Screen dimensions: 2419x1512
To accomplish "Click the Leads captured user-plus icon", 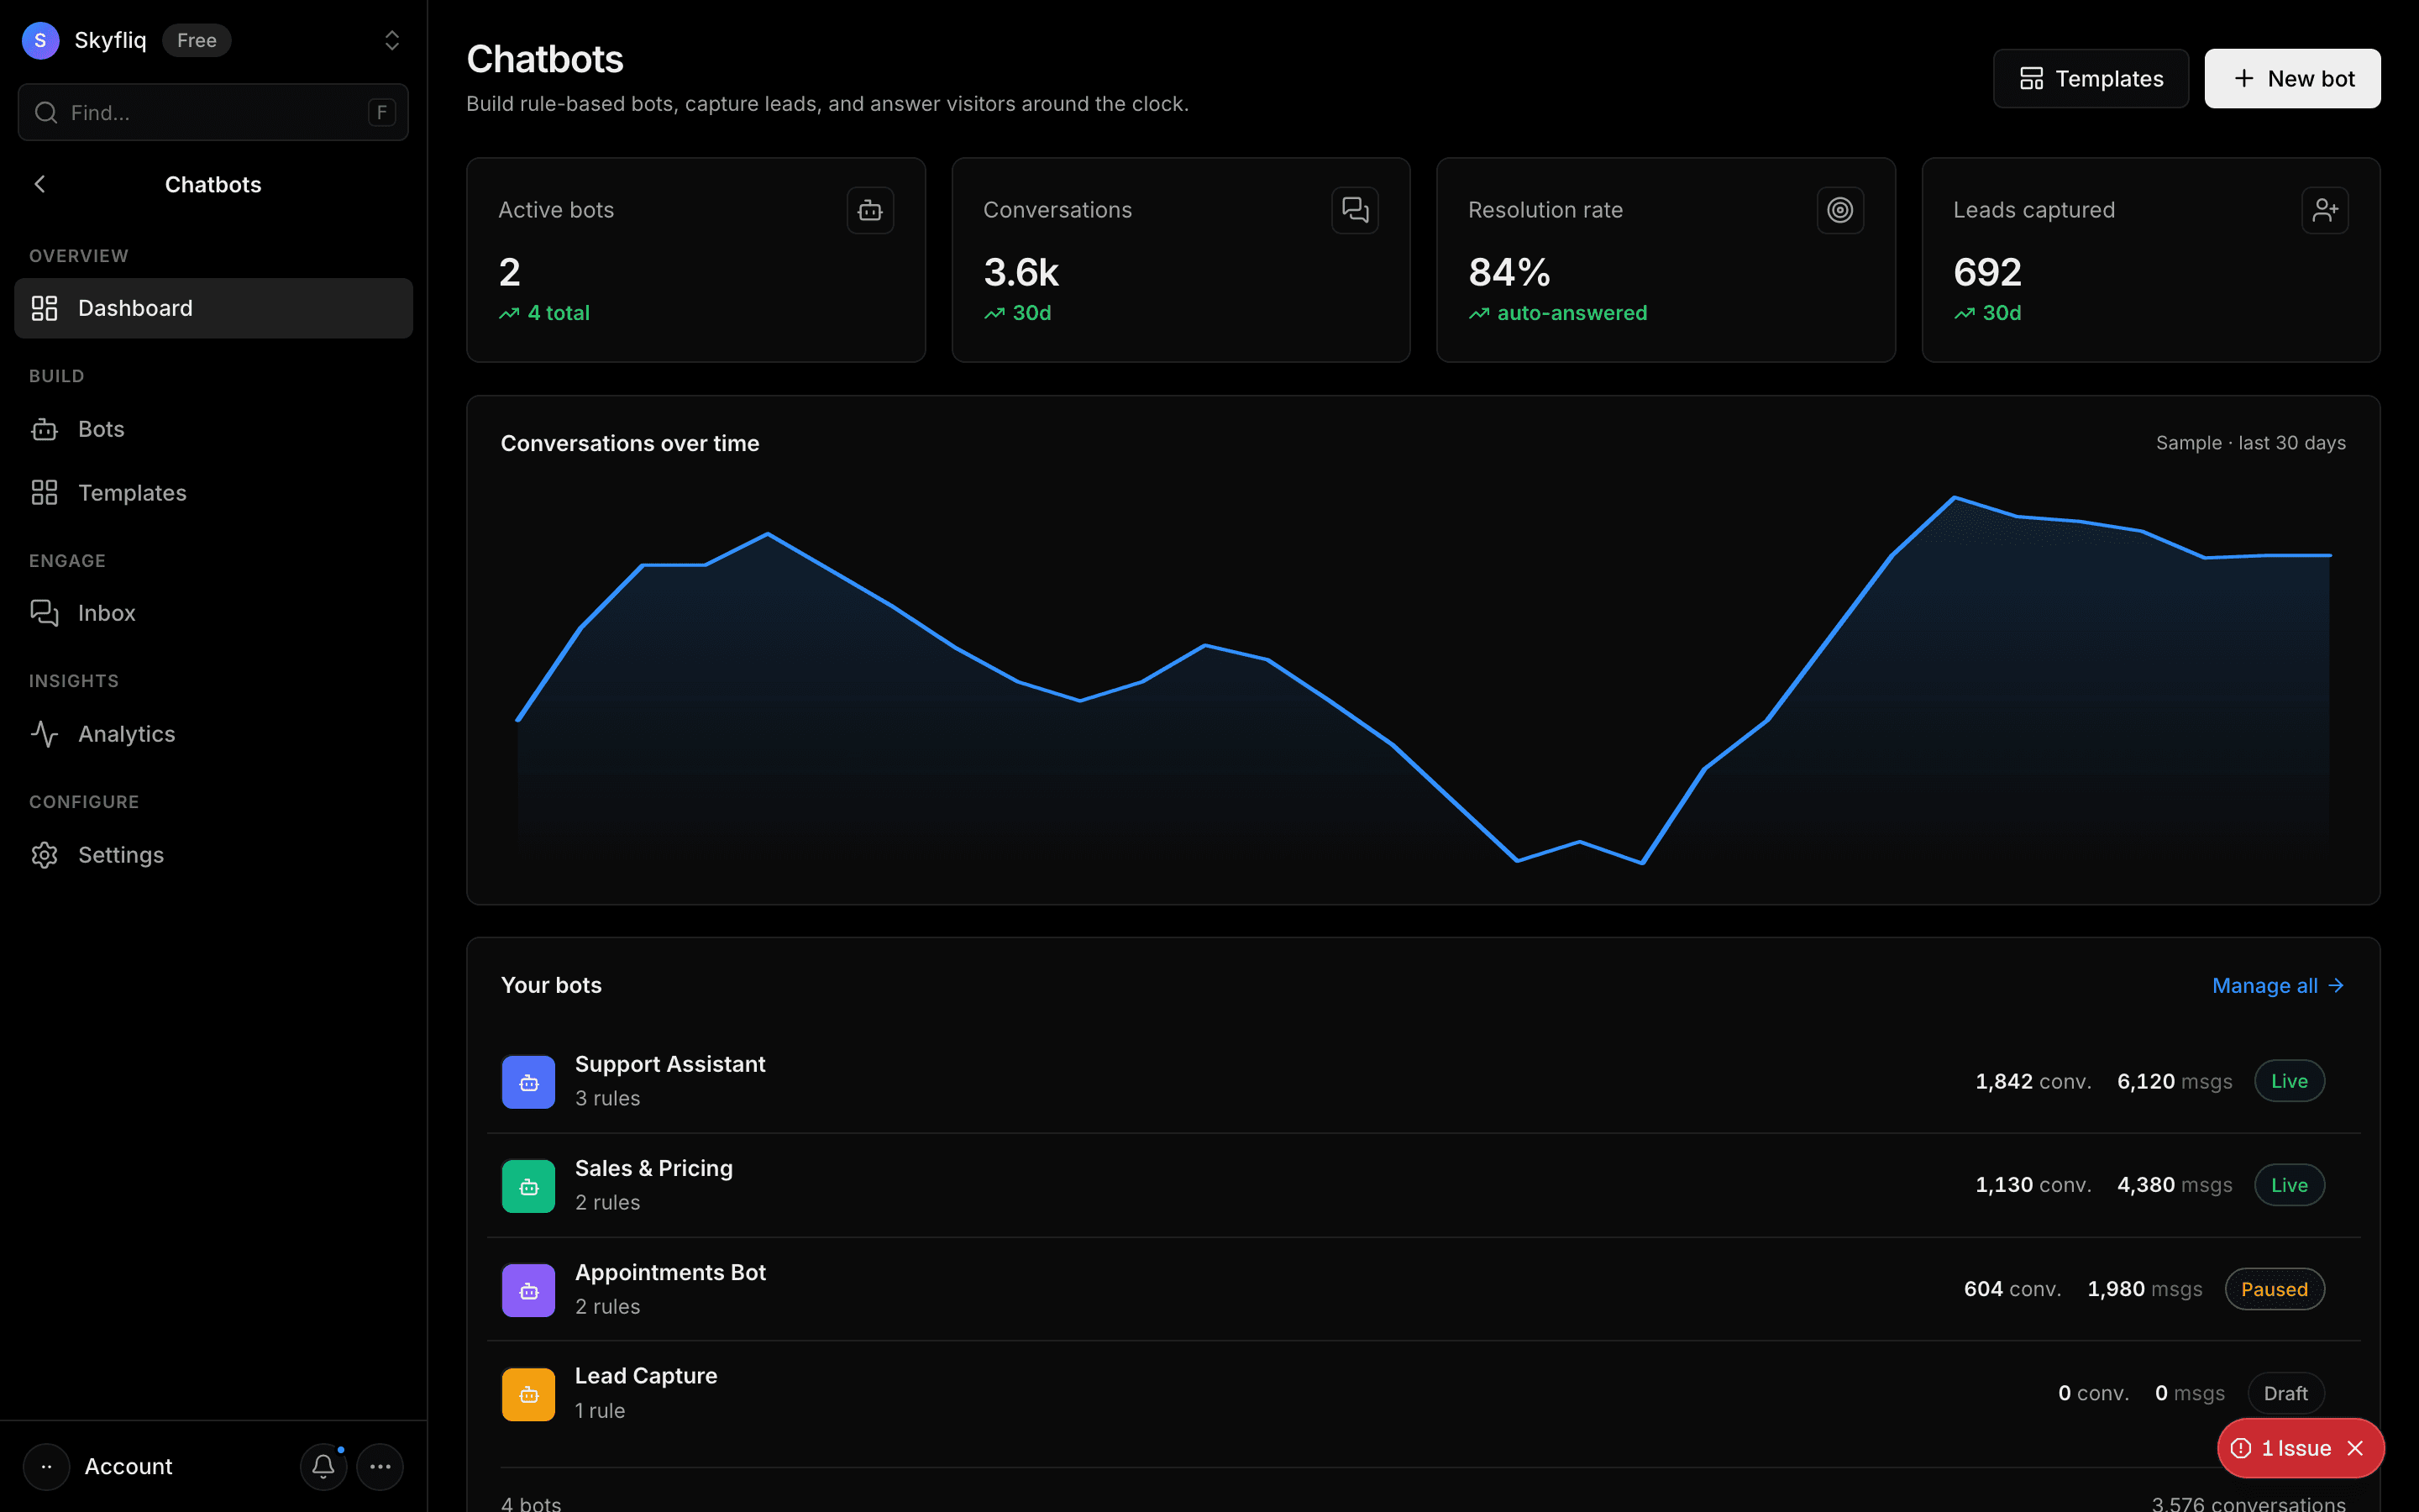I will pyautogui.click(x=2324, y=210).
